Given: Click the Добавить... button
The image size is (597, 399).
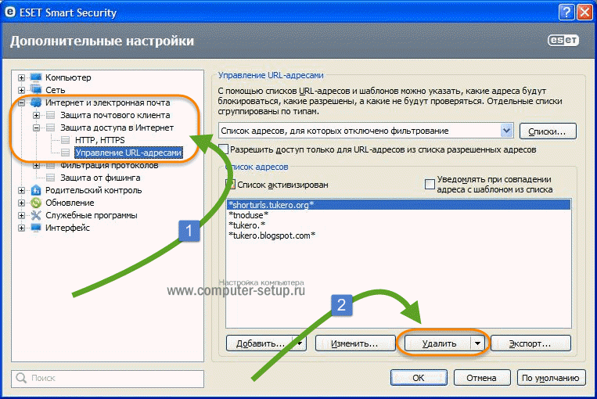Looking at the screenshot, I should (x=260, y=343).
